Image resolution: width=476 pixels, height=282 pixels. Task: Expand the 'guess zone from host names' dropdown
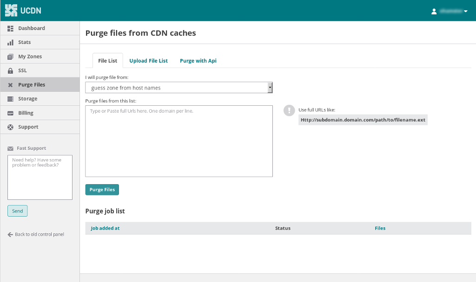(x=179, y=88)
